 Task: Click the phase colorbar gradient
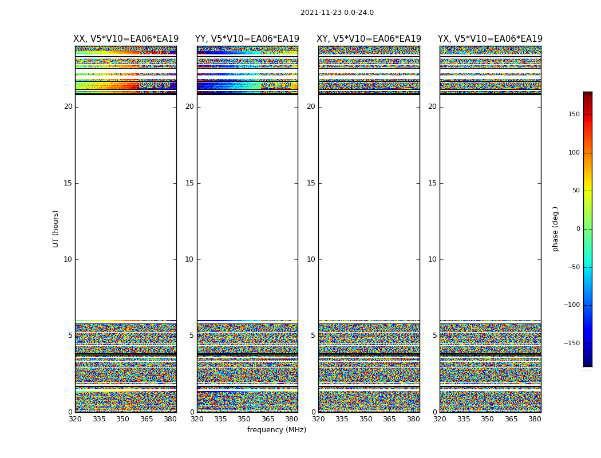click(x=588, y=229)
